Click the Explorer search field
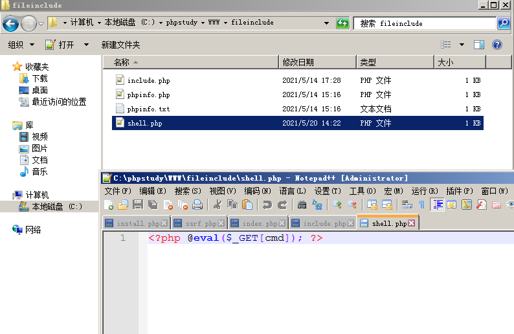This screenshot has width=514, height=334. [x=425, y=23]
